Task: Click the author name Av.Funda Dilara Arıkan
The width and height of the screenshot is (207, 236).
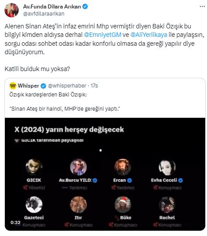Action: coord(52,7)
